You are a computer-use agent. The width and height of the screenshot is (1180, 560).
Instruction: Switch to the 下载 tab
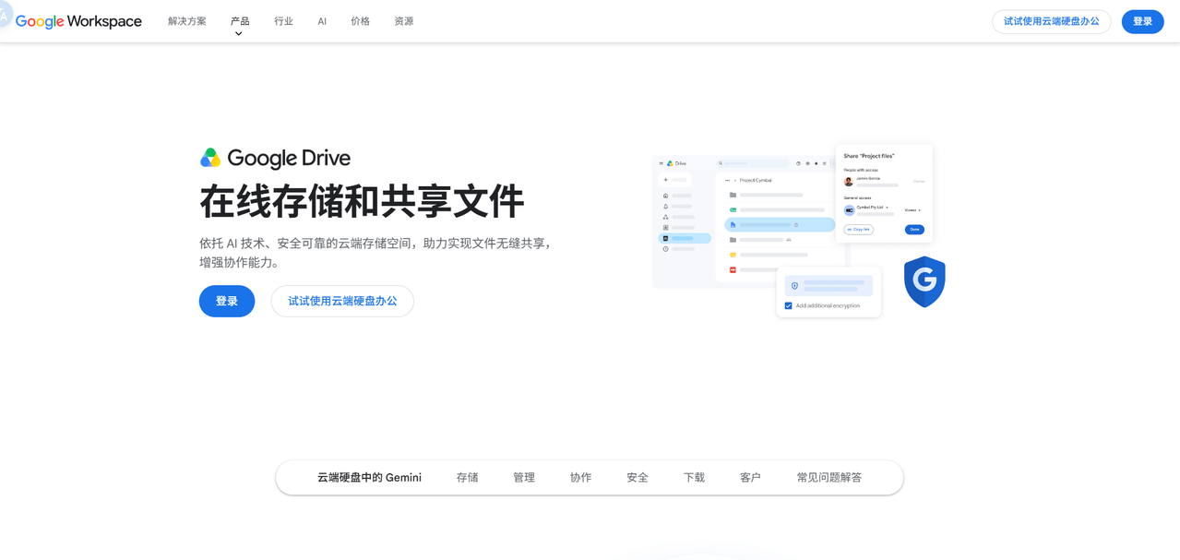click(694, 477)
